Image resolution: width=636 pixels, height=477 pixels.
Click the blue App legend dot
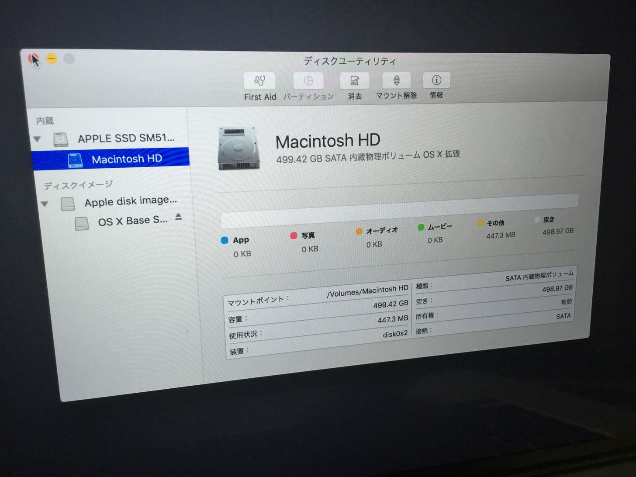(225, 240)
